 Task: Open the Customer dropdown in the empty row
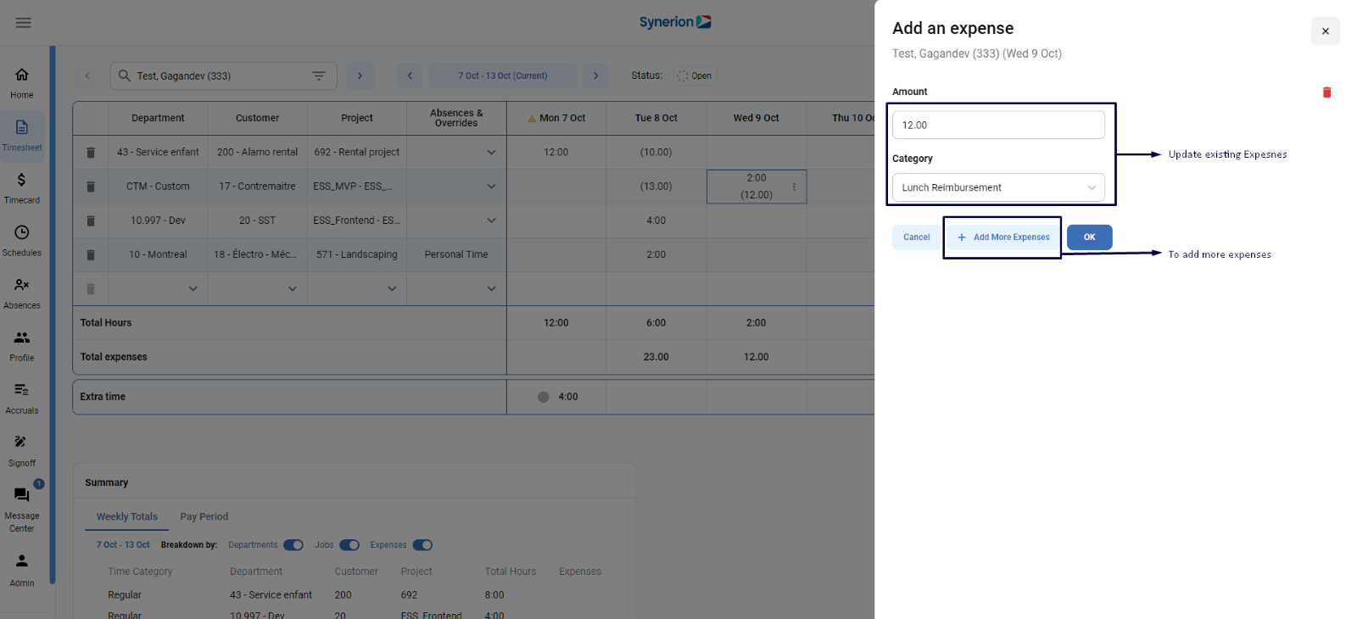coord(292,289)
